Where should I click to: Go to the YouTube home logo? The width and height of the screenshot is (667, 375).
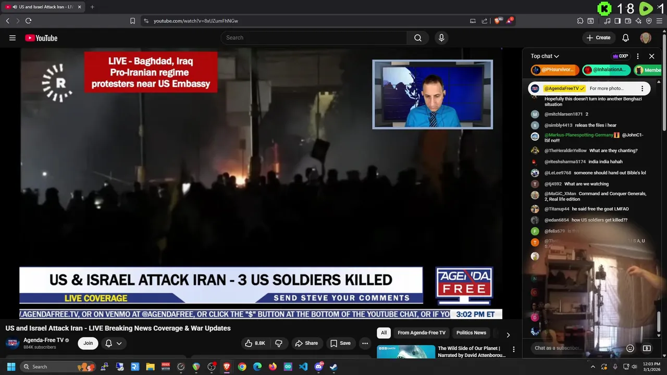(41, 37)
